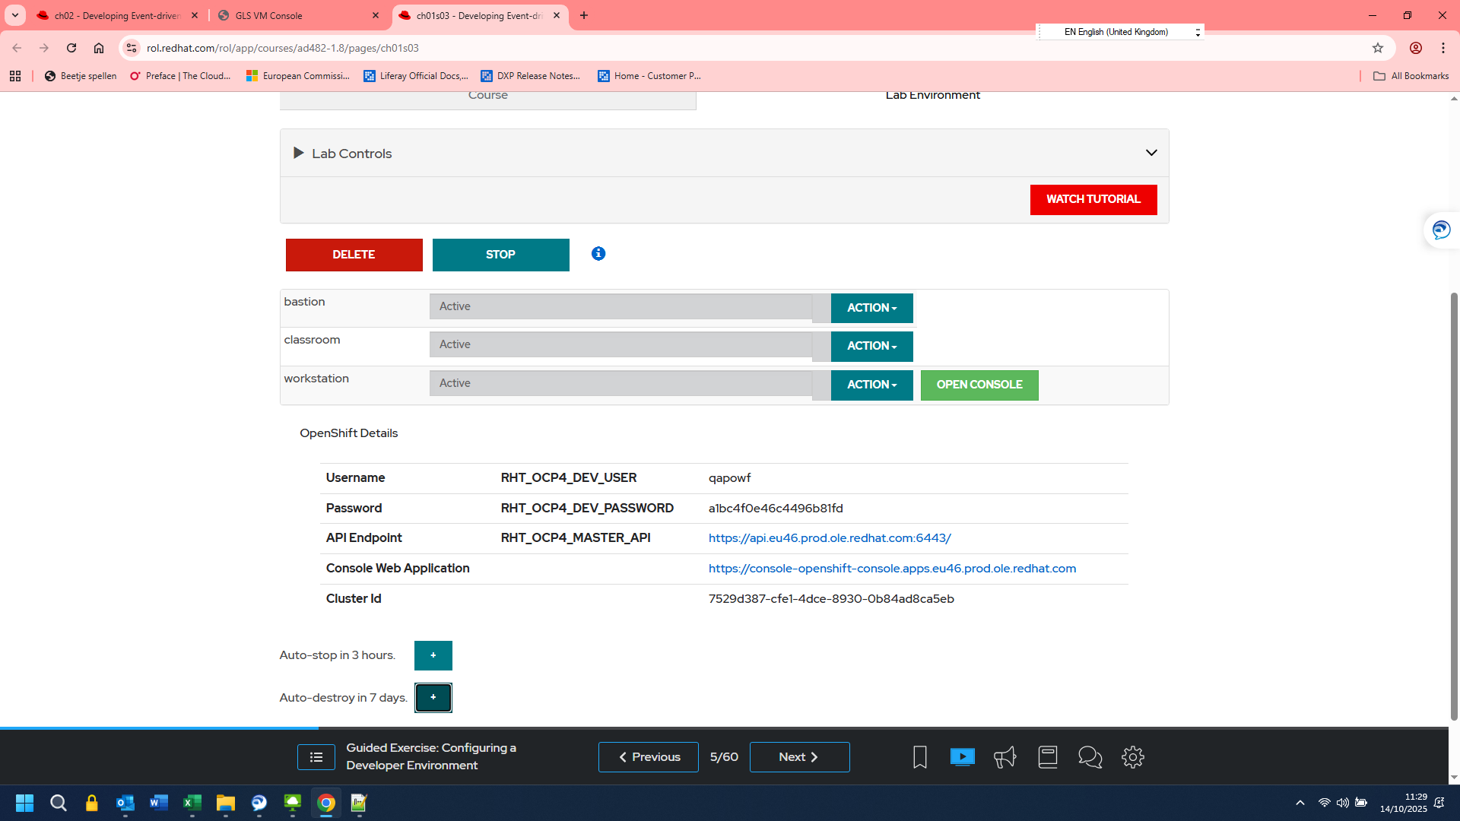Extend auto-stop time with plus button
The width and height of the screenshot is (1460, 821).
[433, 655]
